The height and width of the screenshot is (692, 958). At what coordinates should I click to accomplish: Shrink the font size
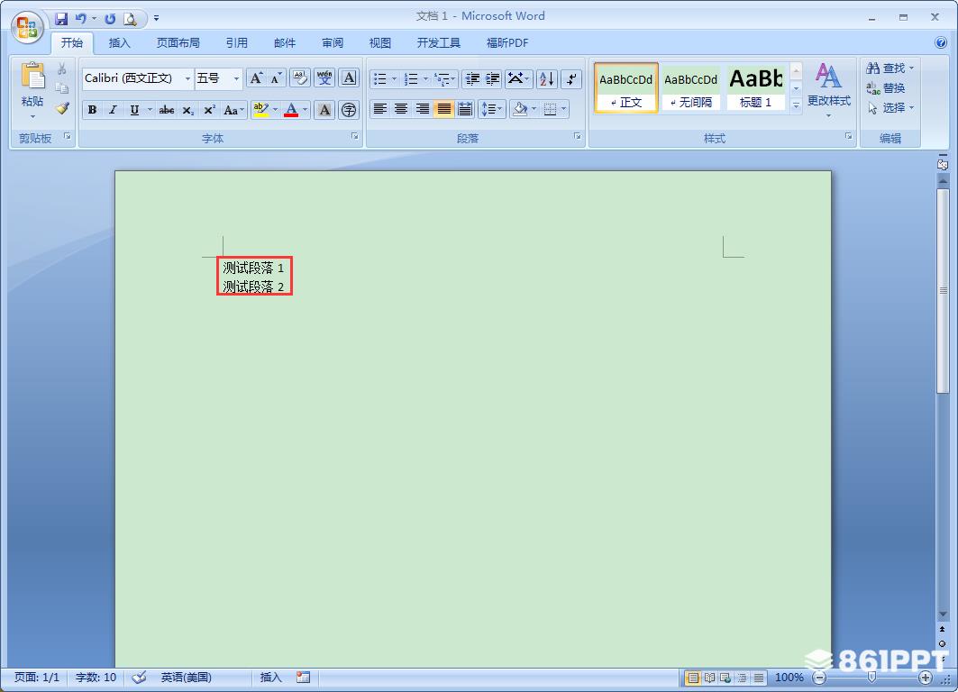276,78
